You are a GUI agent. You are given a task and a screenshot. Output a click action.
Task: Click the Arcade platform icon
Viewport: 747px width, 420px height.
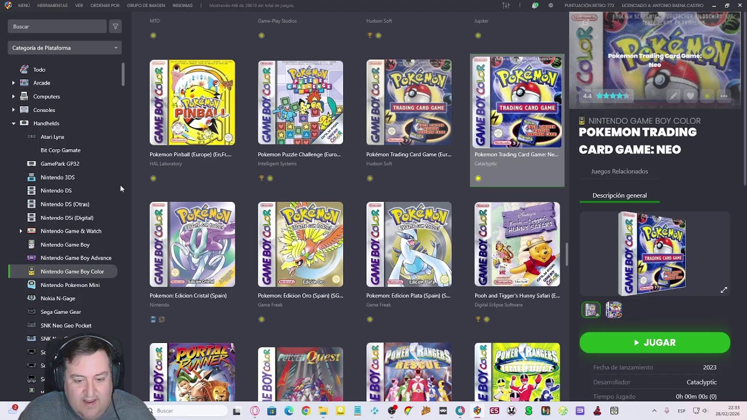pos(24,83)
